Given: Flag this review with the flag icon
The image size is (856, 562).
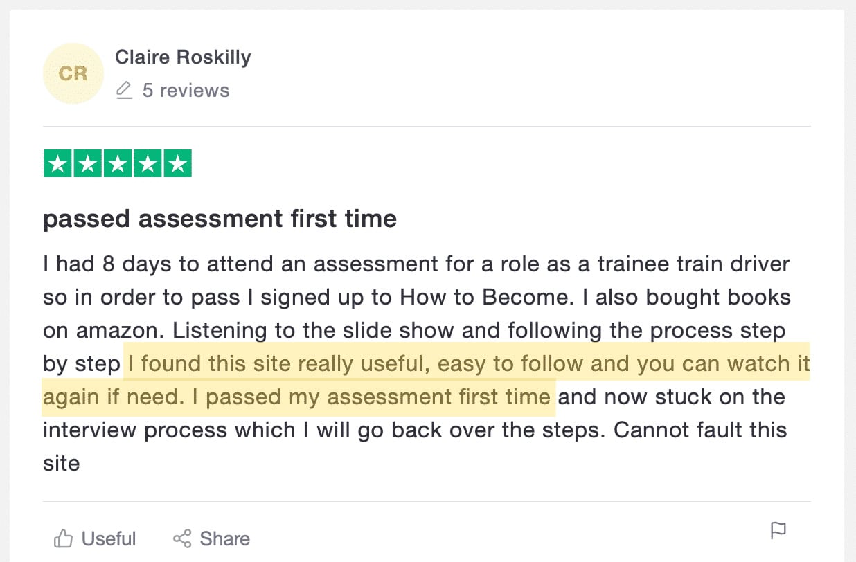Looking at the screenshot, I should 778,531.
